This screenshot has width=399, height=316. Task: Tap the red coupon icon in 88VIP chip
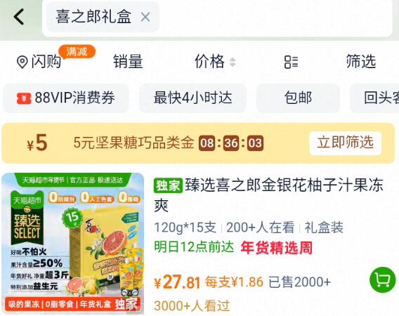click(x=24, y=98)
